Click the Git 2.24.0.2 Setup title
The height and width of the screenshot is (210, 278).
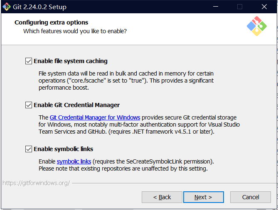pos(39,7)
